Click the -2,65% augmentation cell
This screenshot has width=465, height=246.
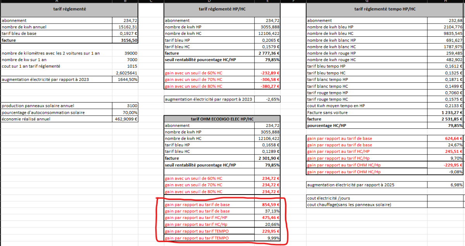click(x=267, y=99)
